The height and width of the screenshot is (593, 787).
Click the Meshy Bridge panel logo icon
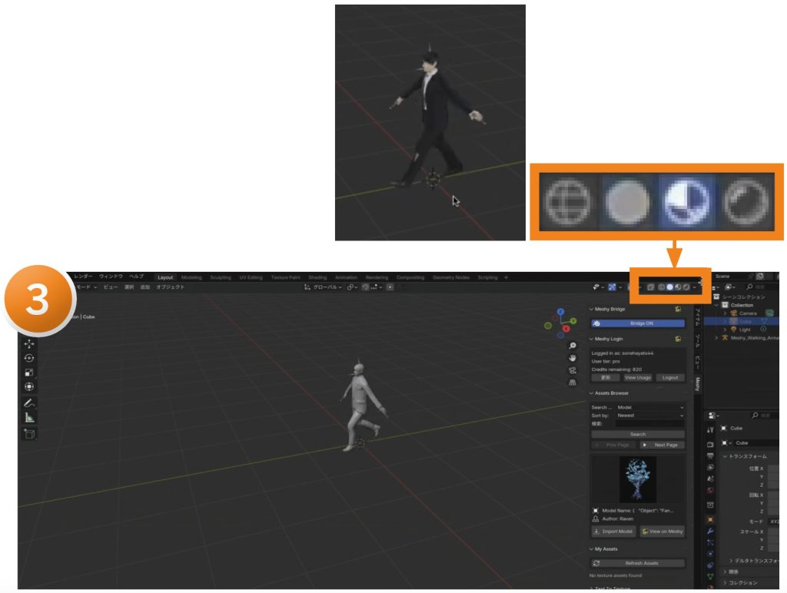pos(678,309)
